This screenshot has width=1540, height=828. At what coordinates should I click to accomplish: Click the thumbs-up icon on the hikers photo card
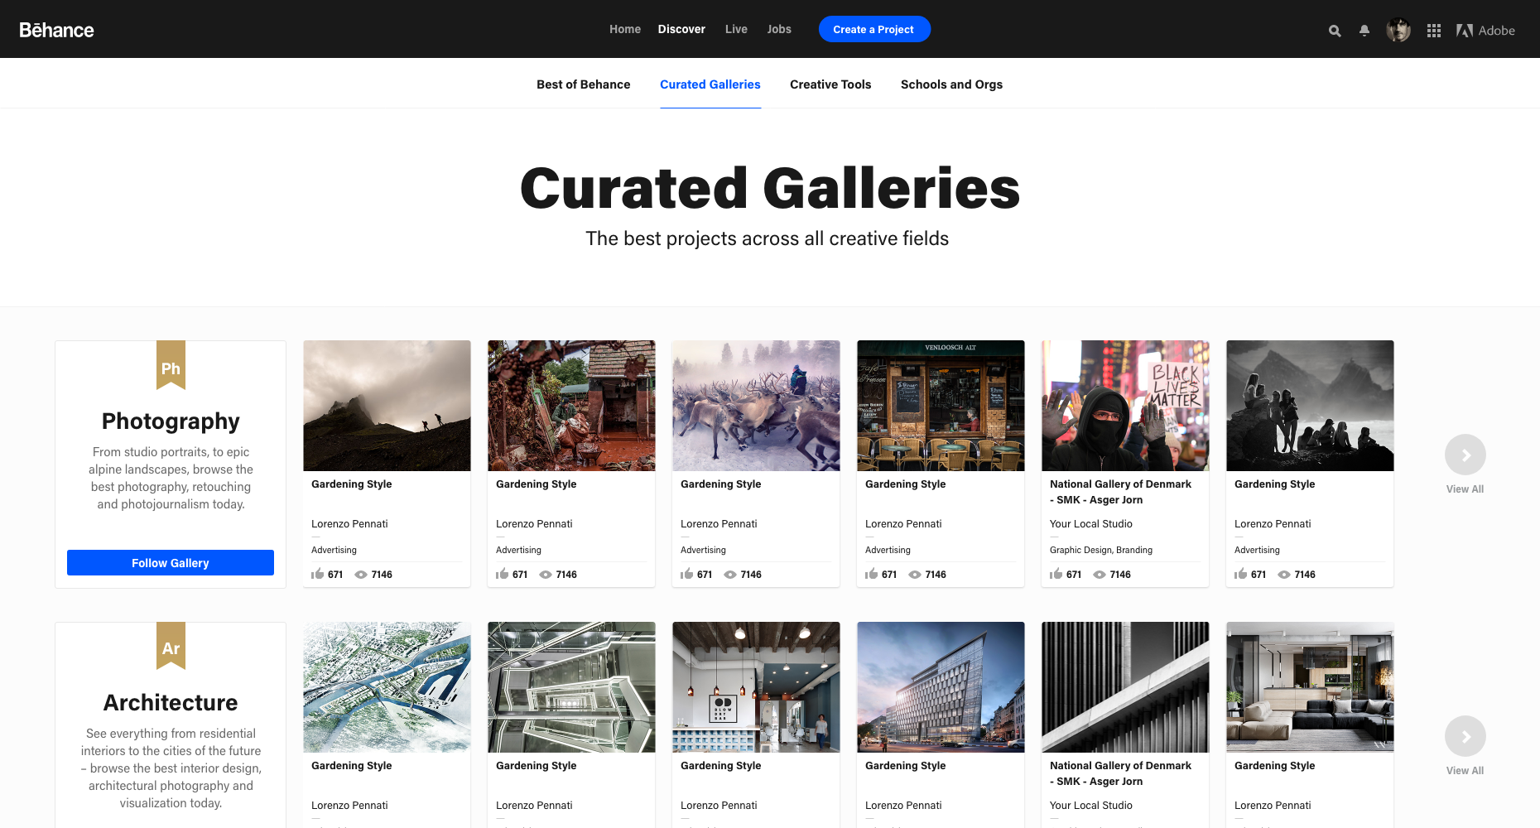317,574
